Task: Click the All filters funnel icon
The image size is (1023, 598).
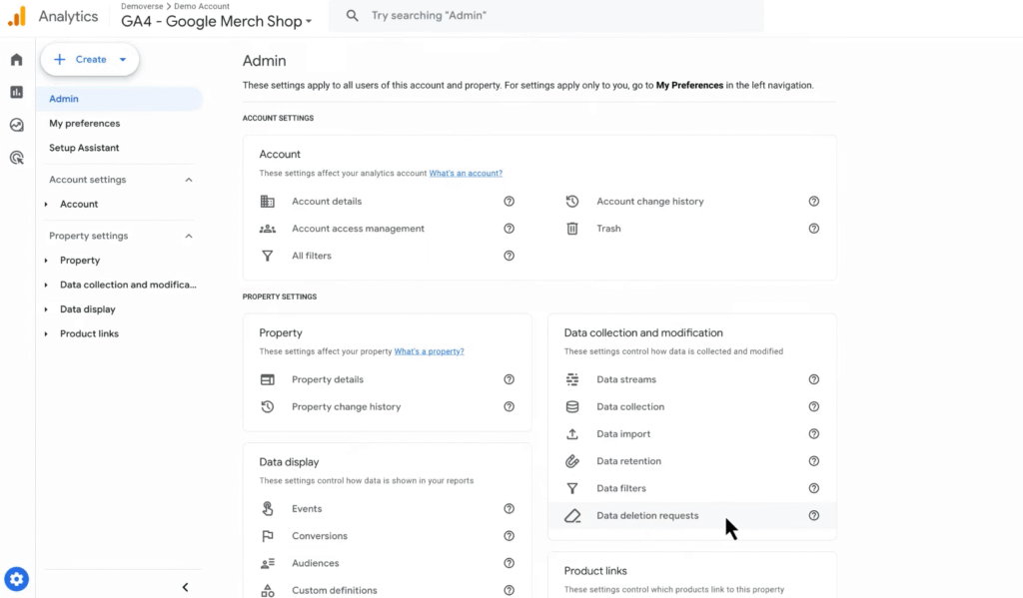Action: tap(268, 256)
